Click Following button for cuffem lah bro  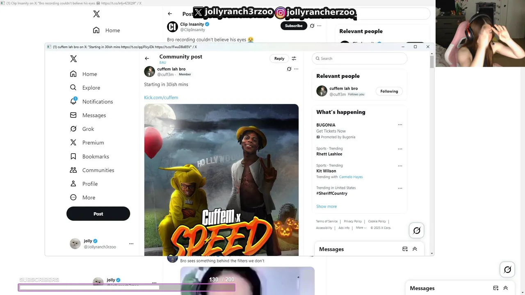[389, 91]
